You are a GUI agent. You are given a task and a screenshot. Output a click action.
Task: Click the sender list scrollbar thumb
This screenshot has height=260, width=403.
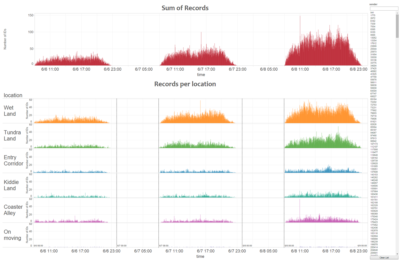(397, 27)
